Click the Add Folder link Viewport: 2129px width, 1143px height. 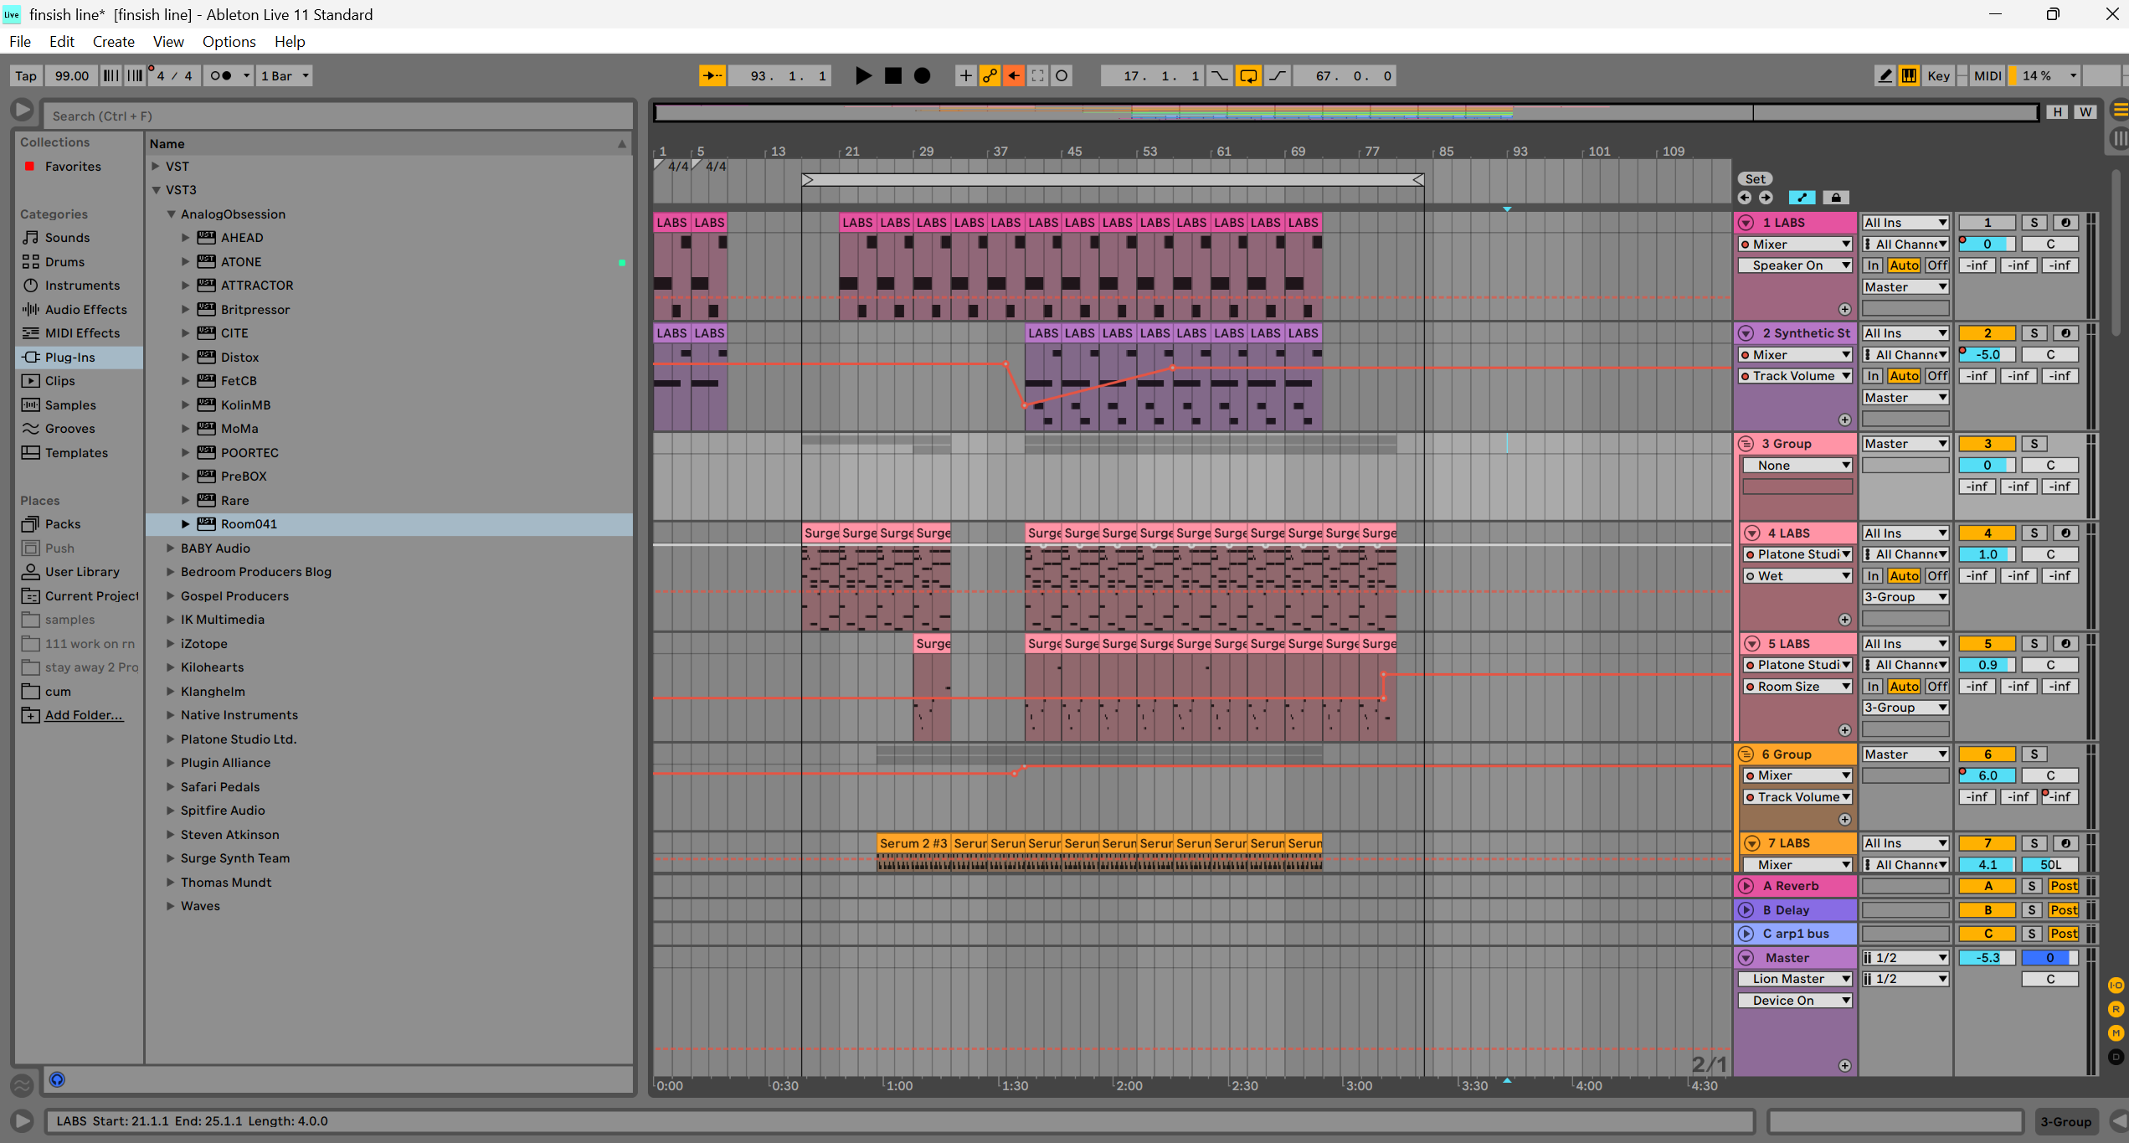click(84, 715)
